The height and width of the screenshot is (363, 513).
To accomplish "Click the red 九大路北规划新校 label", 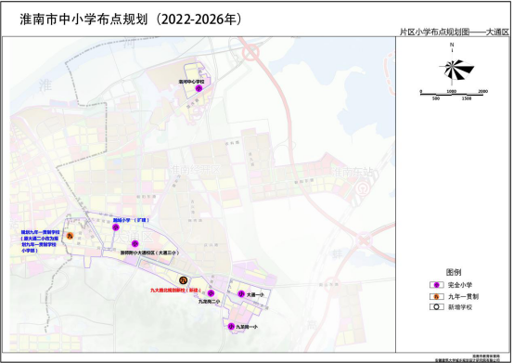I will (x=175, y=291).
